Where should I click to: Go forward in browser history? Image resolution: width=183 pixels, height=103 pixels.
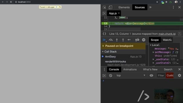(7, 2)
